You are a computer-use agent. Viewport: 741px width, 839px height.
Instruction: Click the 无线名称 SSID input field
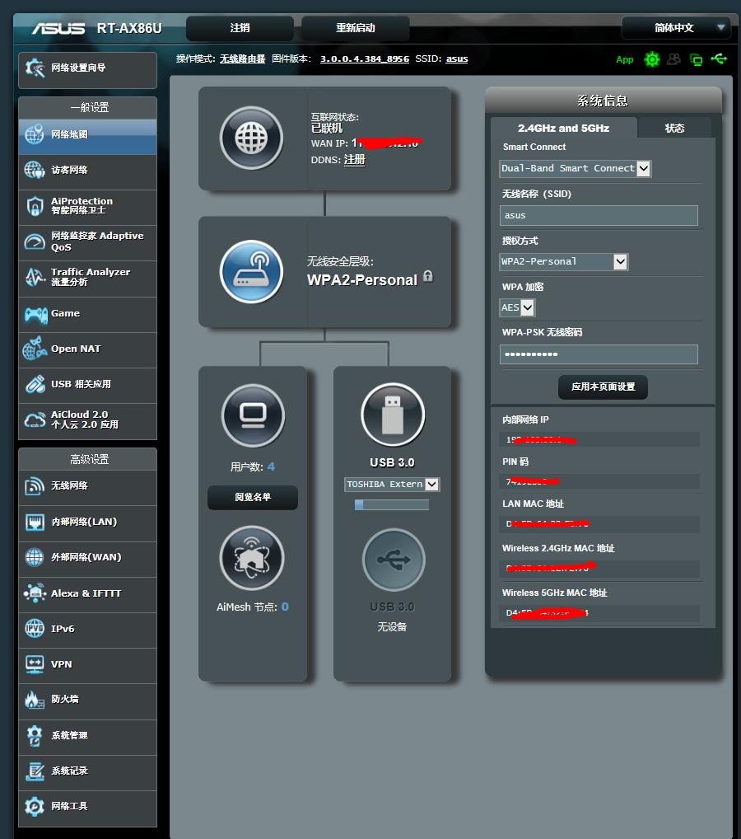599,215
